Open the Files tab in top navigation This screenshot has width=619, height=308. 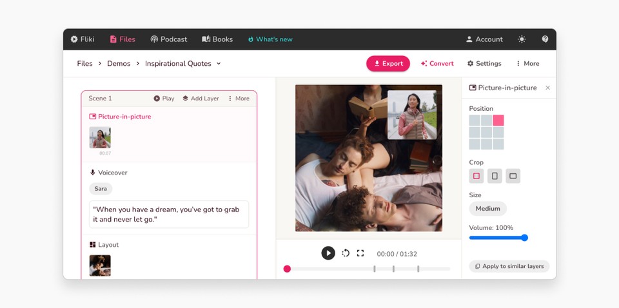pos(123,39)
